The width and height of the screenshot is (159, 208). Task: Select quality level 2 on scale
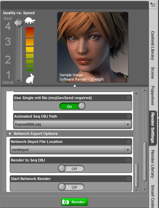pyautogui.click(x=8, y=60)
